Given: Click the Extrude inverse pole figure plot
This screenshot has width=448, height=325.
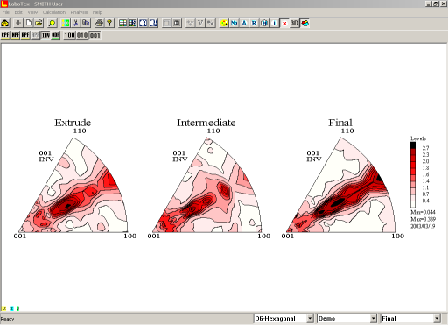Looking at the screenshot, I should tap(73, 186).
